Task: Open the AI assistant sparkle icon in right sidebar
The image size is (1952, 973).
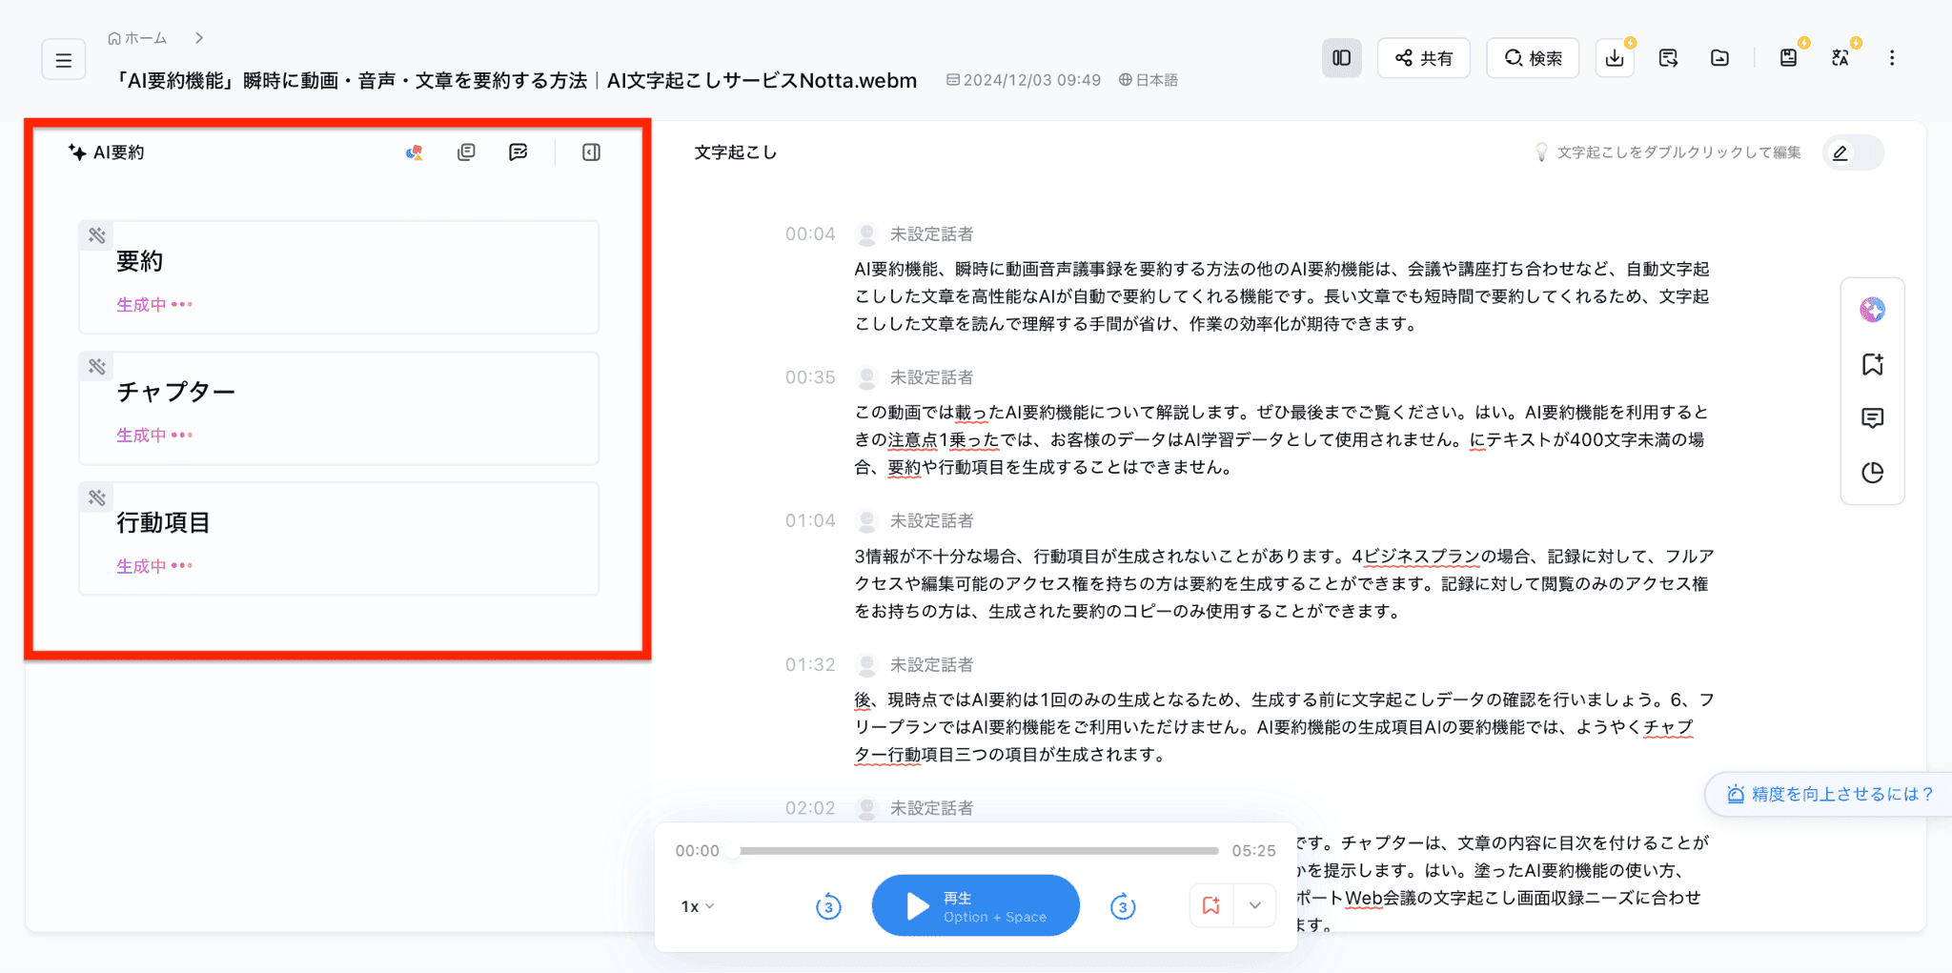Action: coord(1872,310)
